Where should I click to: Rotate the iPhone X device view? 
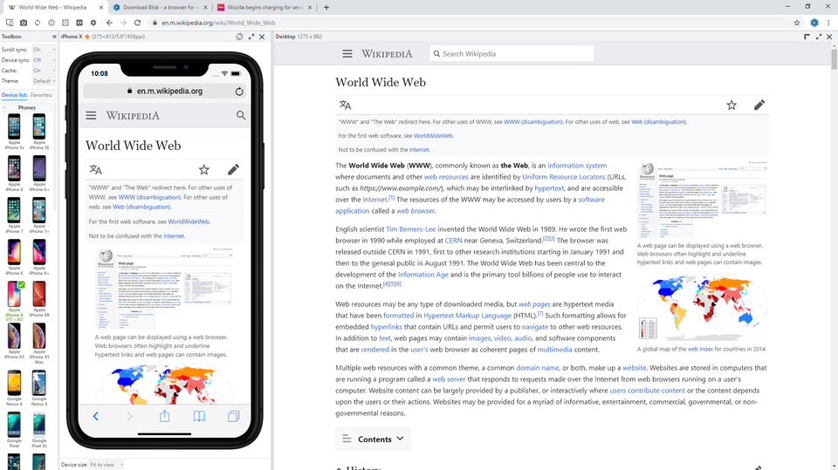click(x=240, y=37)
